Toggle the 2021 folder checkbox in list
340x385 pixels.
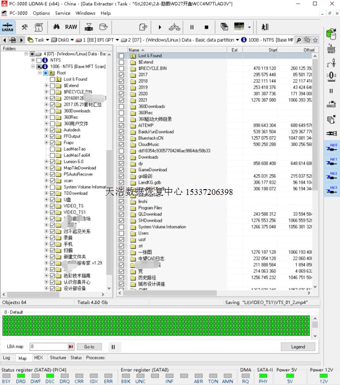pyautogui.click(x=121, y=100)
